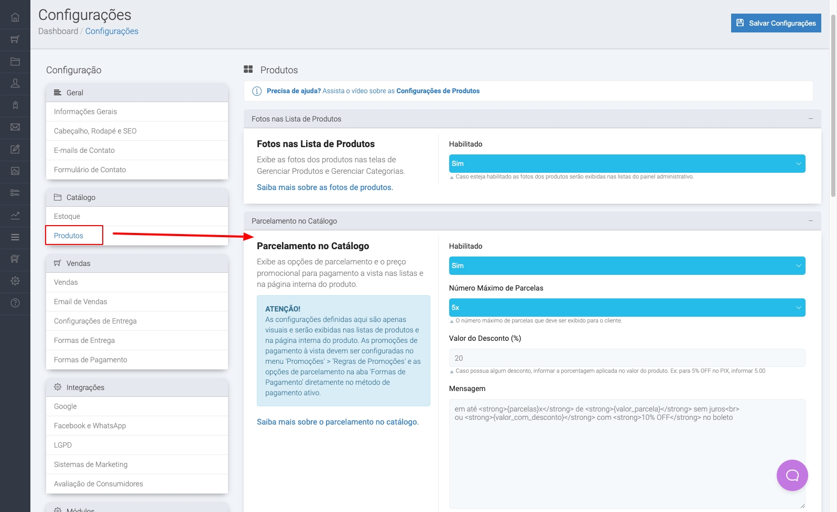Open the purple chat support bubble
This screenshot has height=512, width=837.
coord(792,475)
